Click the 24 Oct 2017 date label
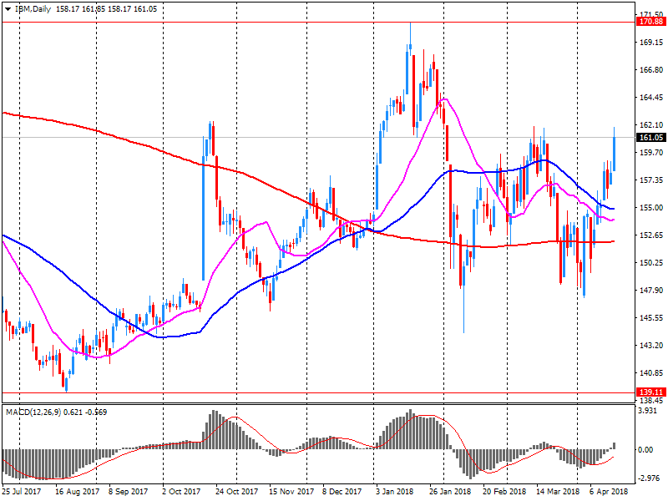Screen dimensions: 668x501 click(236, 492)
